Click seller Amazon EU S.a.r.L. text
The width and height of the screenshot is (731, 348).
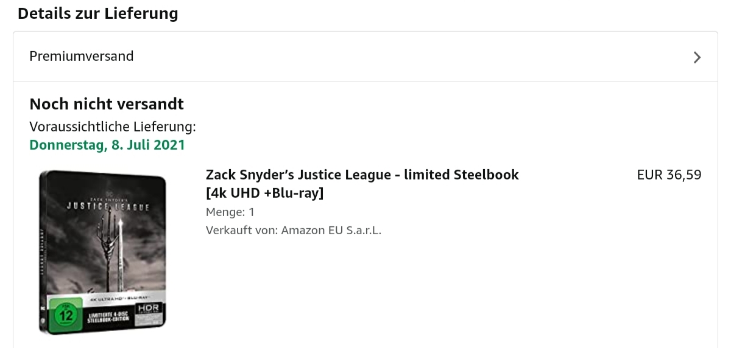(x=294, y=231)
